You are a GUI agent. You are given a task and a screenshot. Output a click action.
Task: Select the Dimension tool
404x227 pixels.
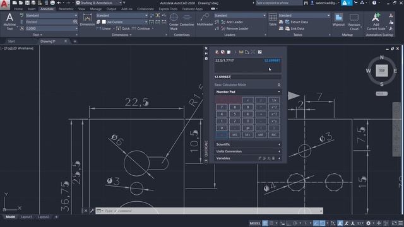click(x=87, y=20)
